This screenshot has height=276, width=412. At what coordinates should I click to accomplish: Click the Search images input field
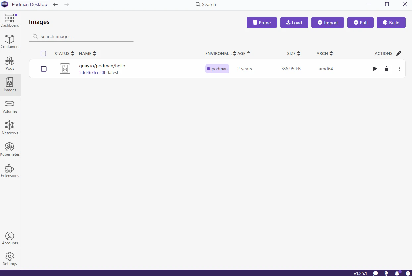[81, 36]
